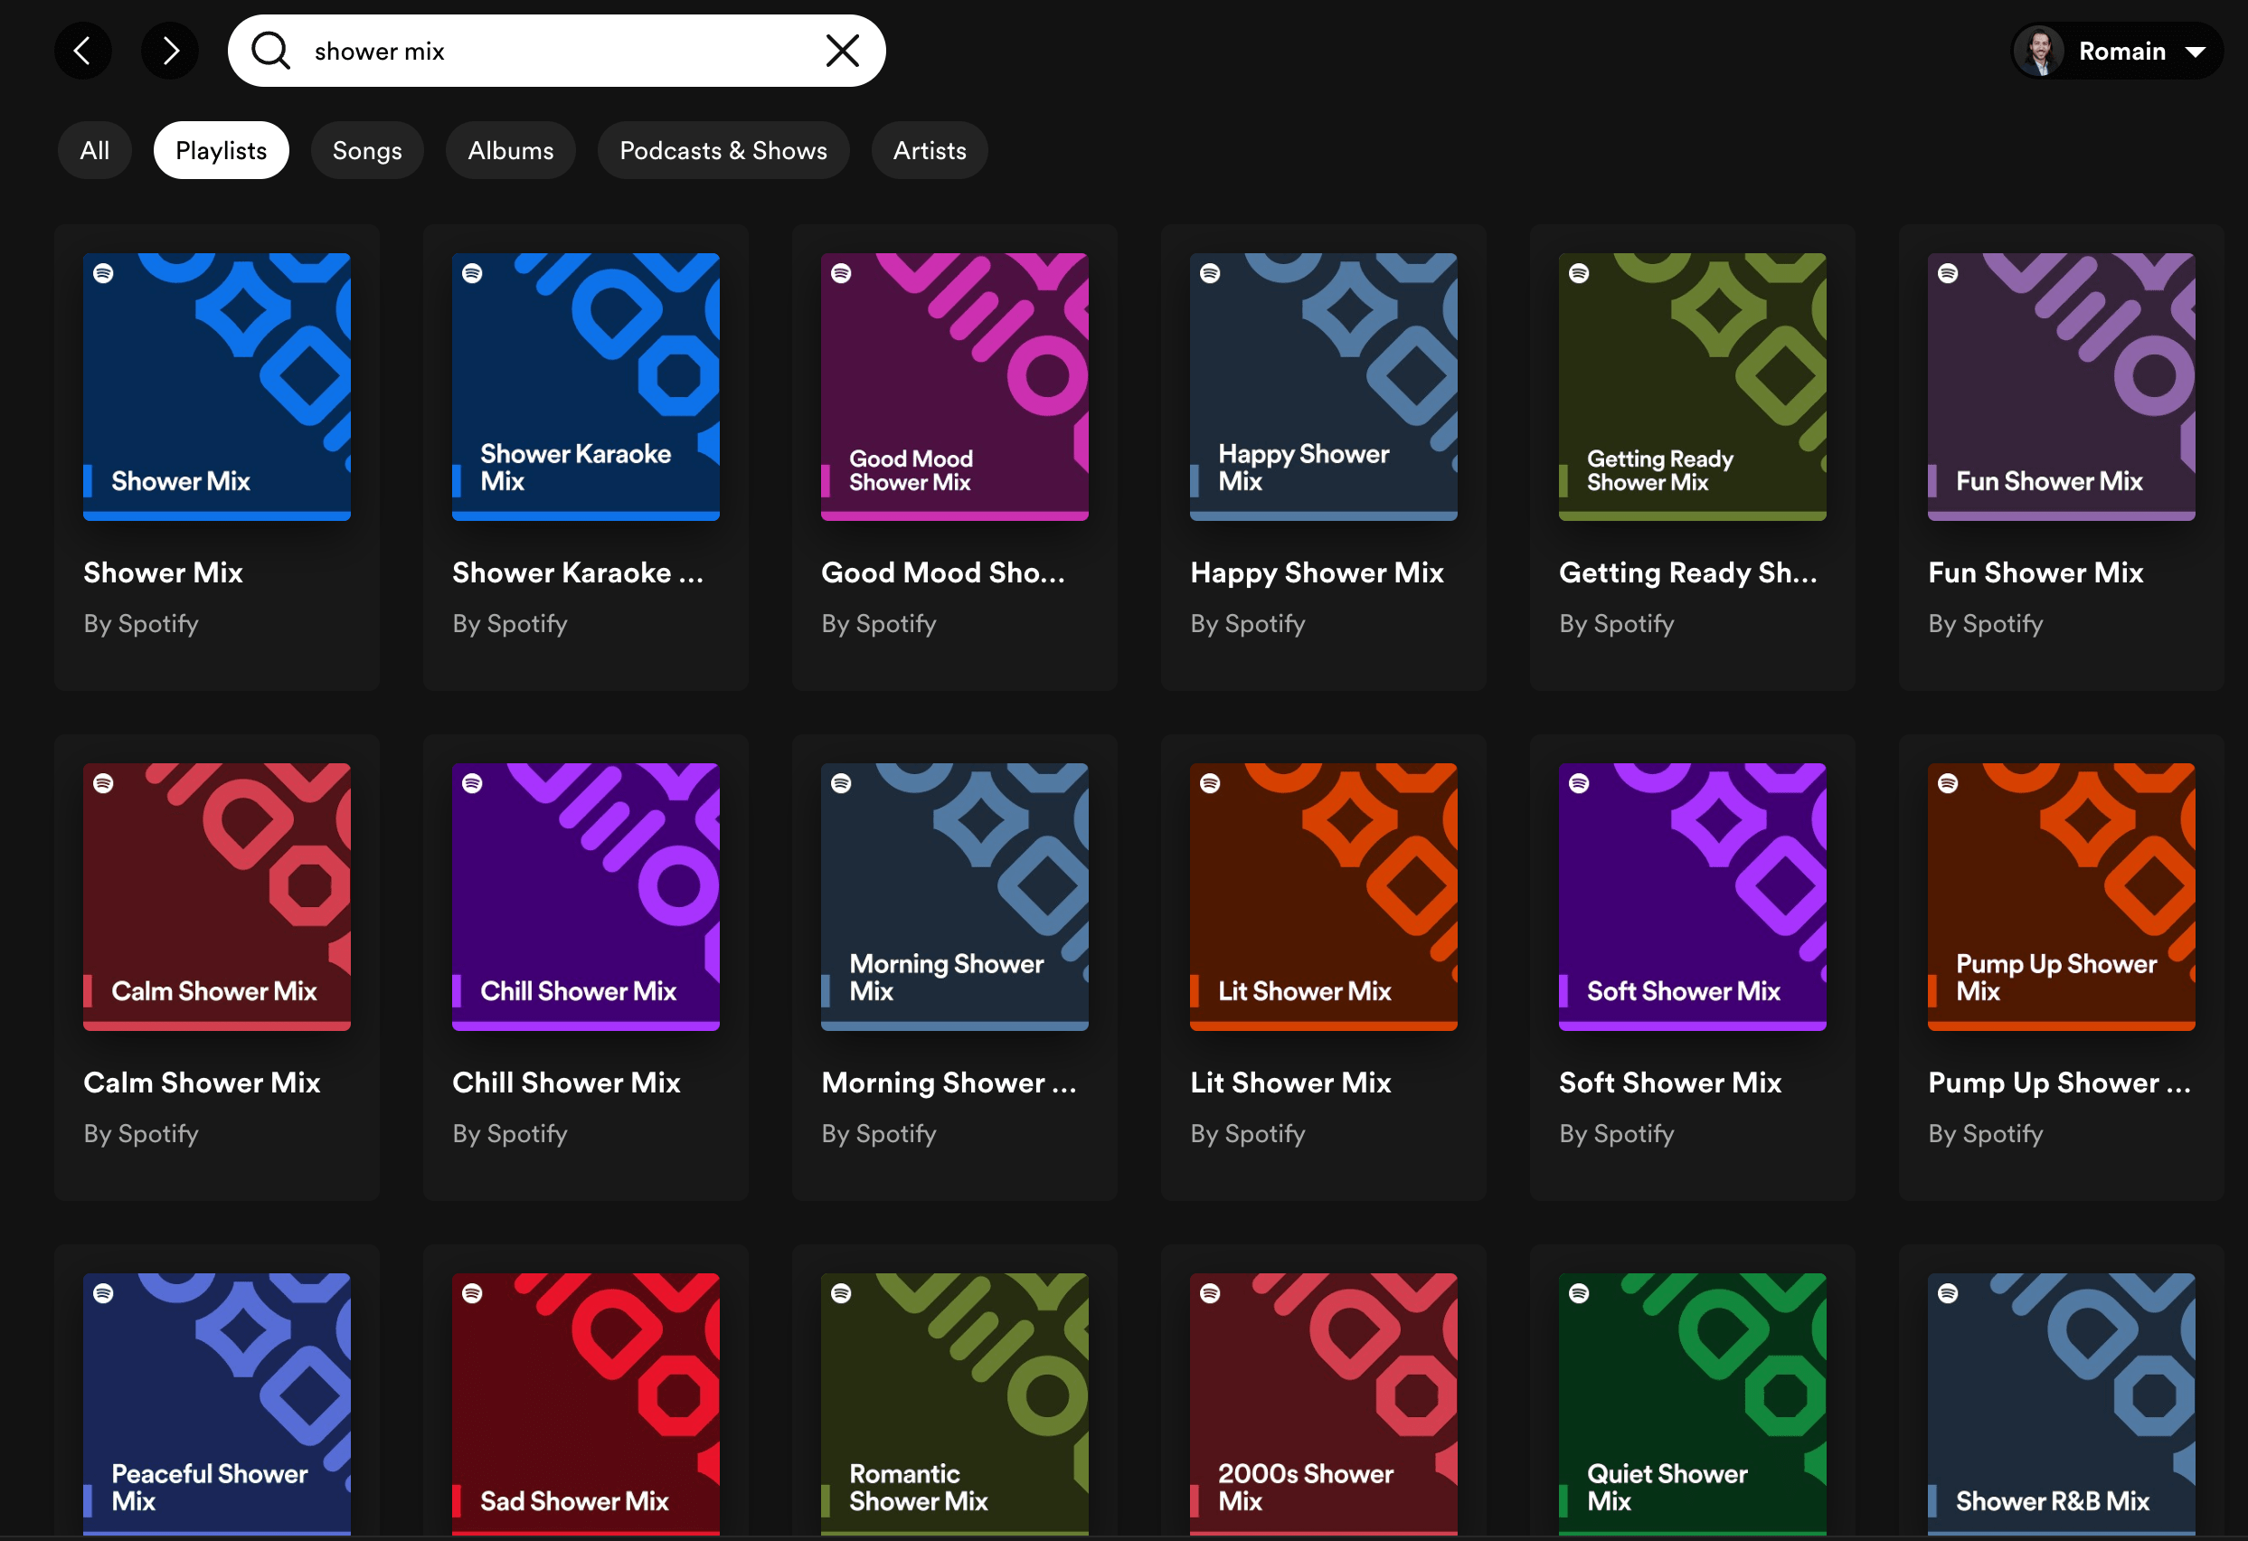Screen dimensions: 2248x1541
Task: Clear the search query with the X icon
Action: click(841, 51)
